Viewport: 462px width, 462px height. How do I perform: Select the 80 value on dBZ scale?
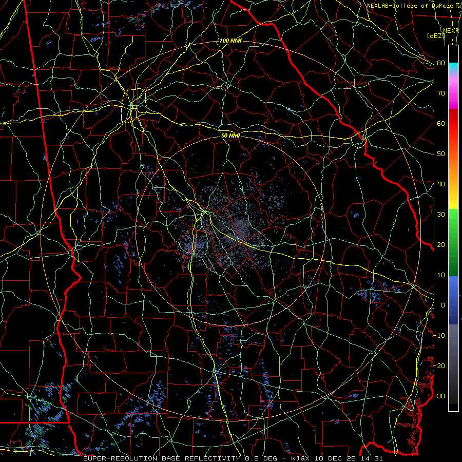441,63
